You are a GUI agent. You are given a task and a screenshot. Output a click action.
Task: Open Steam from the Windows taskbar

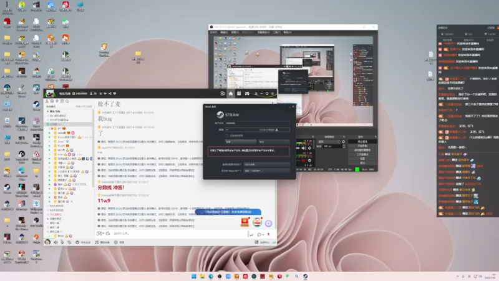point(305,276)
